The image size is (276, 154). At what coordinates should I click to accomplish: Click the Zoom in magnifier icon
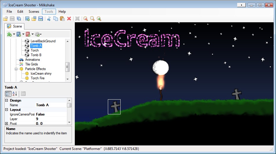(x=99, y=19)
